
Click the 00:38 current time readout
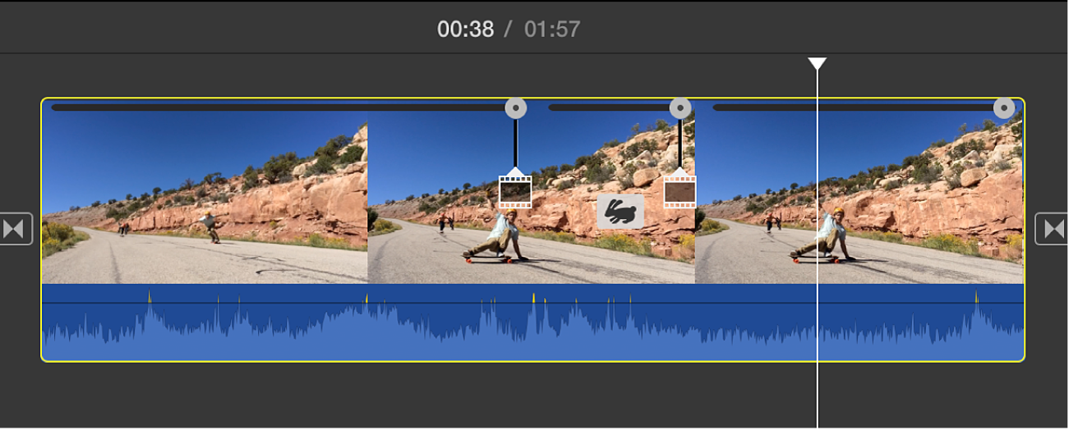tap(465, 30)
